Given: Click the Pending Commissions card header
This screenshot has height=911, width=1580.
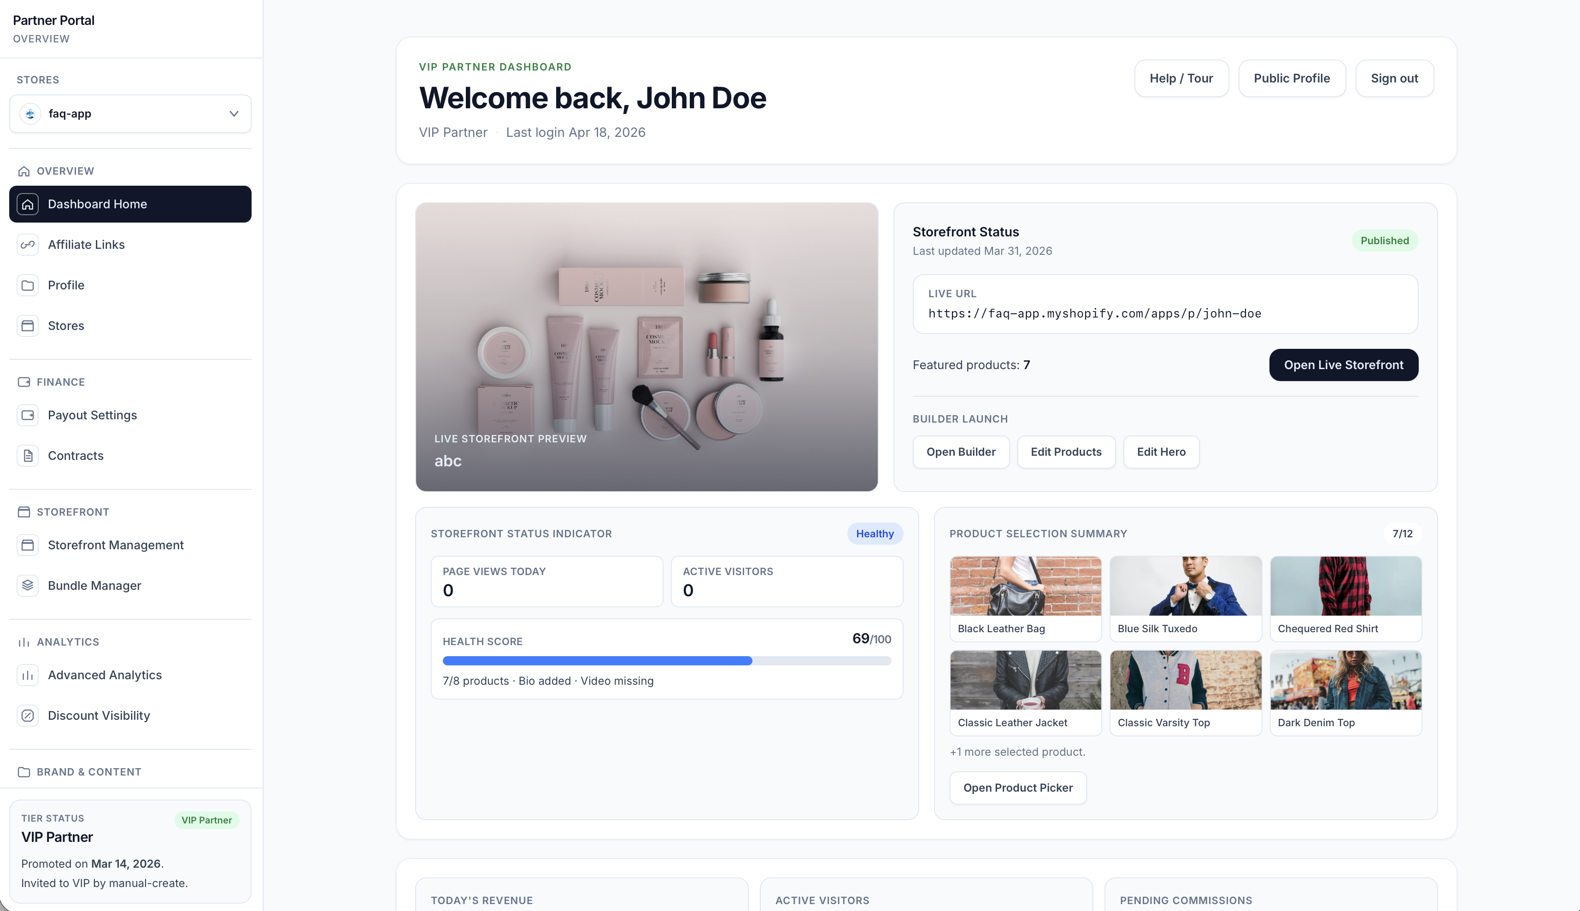Looking at the screenshot, I should point(1186,900).
